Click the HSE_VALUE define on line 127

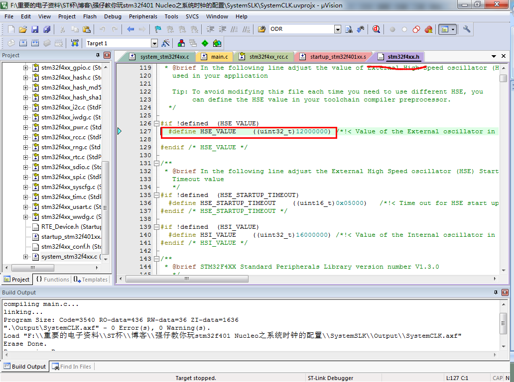(x=249, y=132)
